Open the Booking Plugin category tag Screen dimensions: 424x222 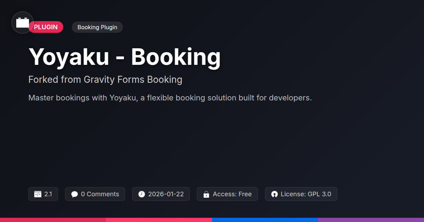pyautogui.click(x=97, y=27)
